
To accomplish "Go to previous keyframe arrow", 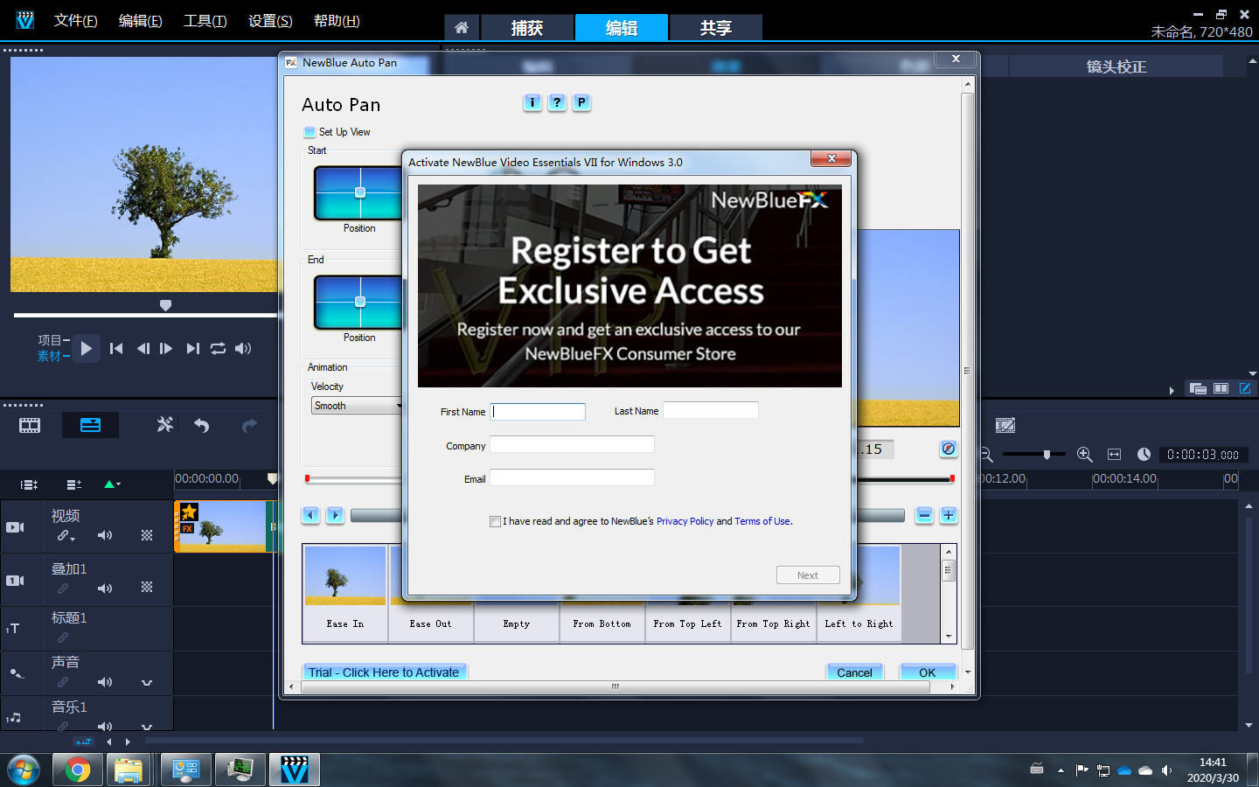I will [x=310, y=515].
